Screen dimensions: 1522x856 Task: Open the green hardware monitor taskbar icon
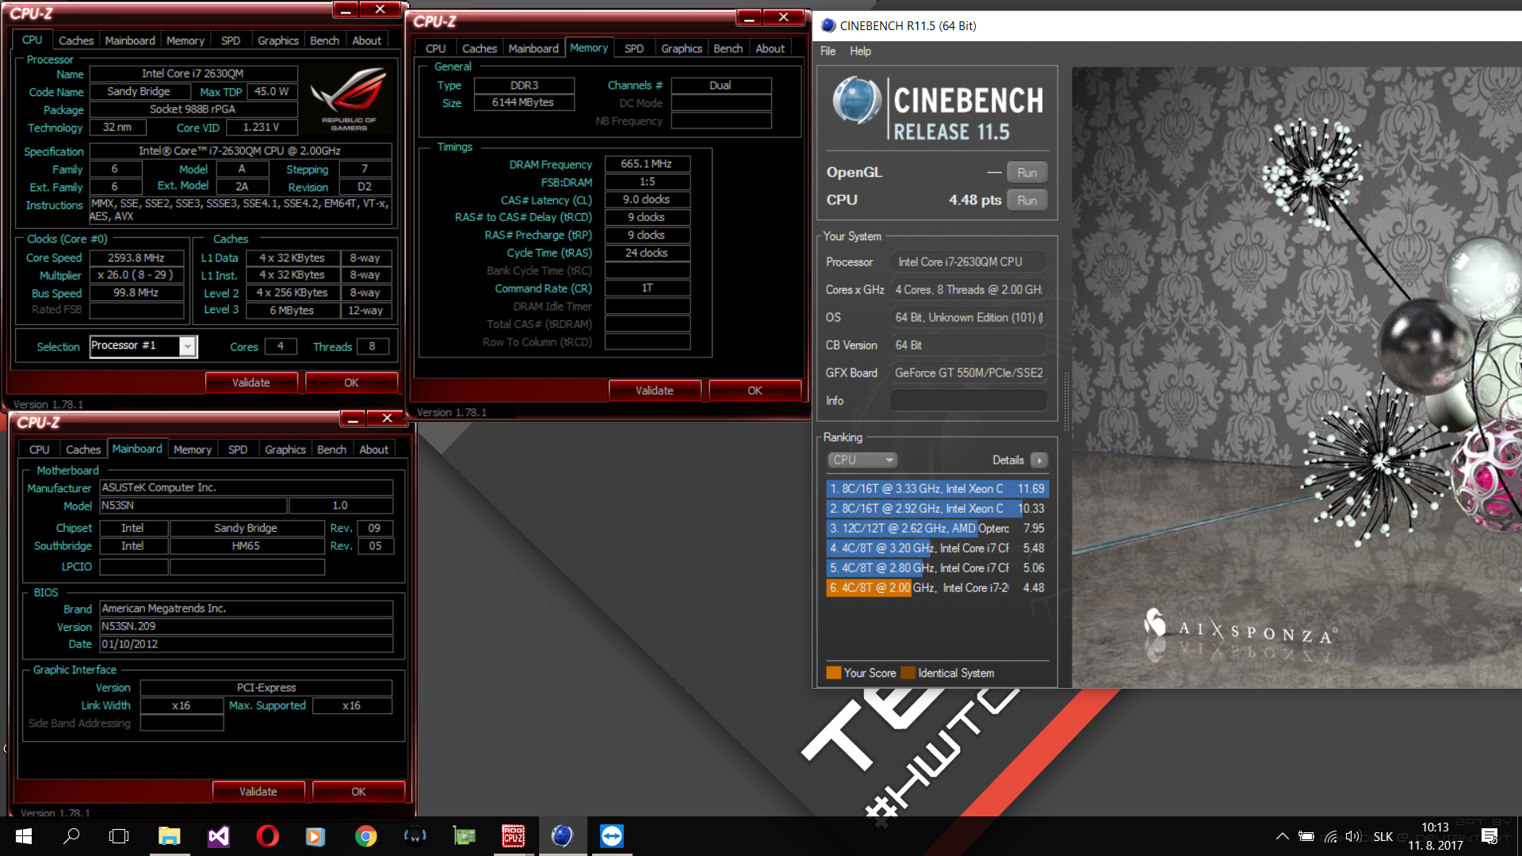tap(464, 836)
